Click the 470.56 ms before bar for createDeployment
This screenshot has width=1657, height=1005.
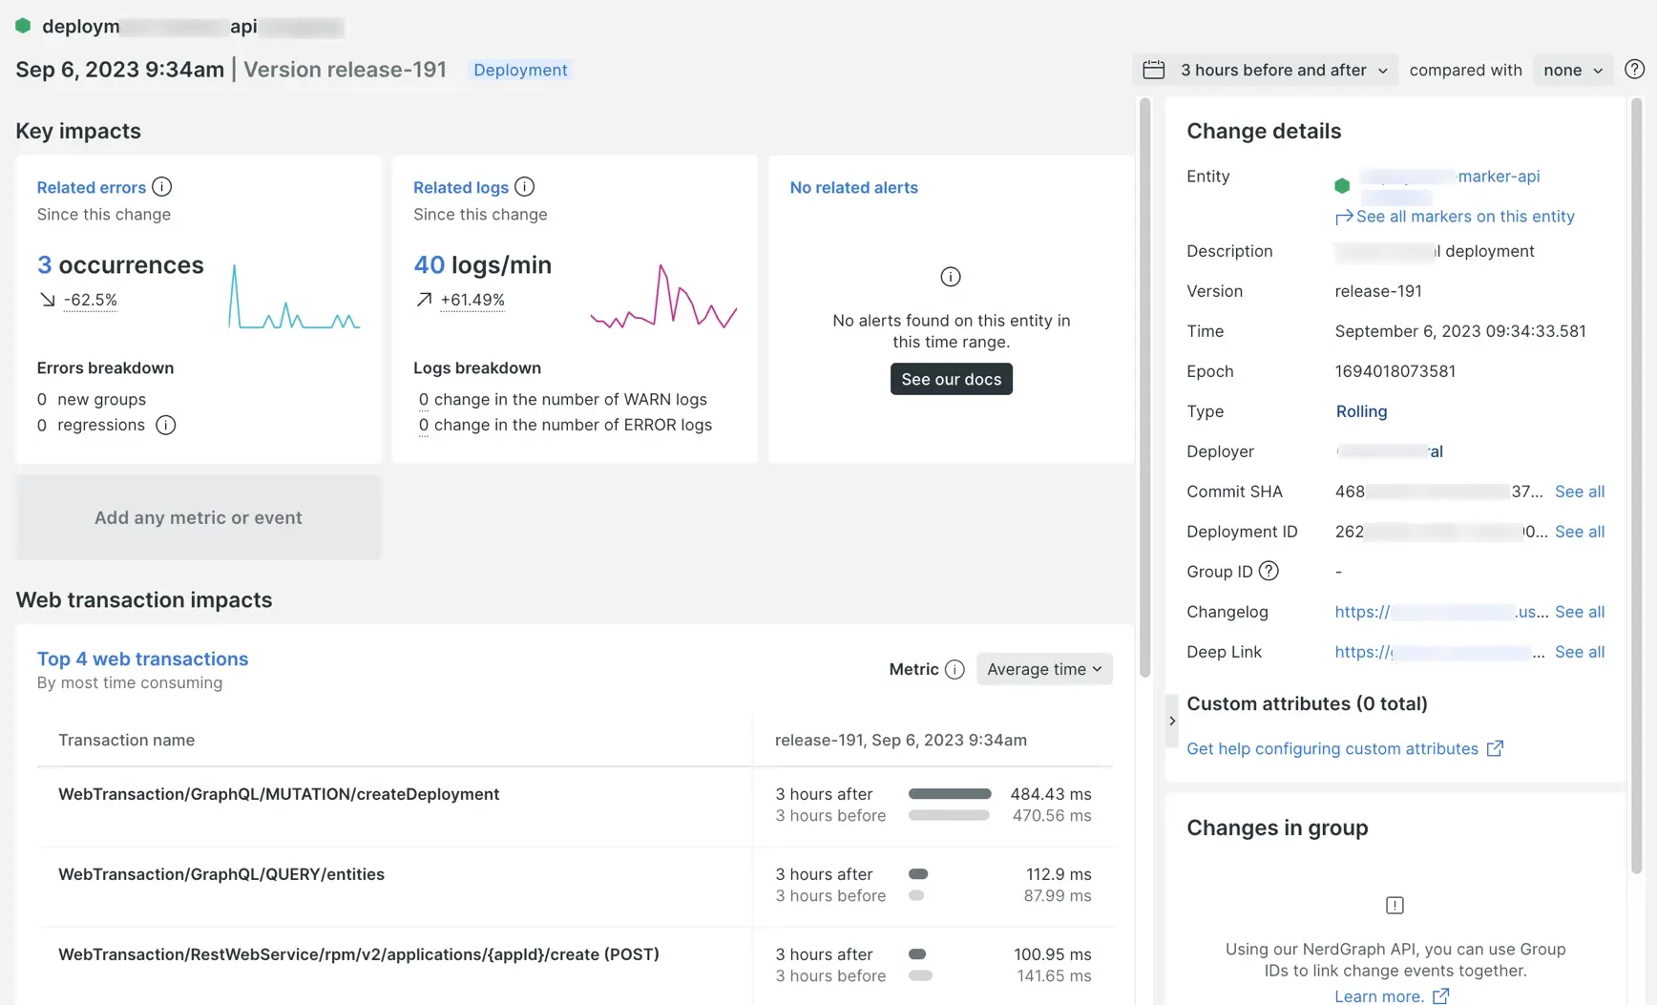[949, 816]
